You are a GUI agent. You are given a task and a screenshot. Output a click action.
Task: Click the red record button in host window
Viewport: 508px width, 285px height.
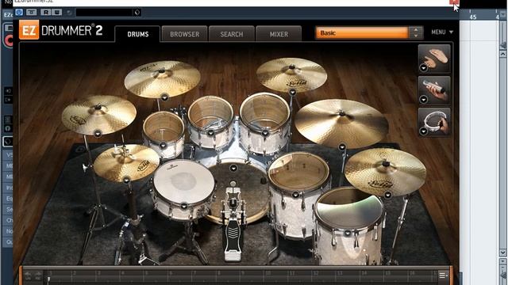tap(9, 40)
